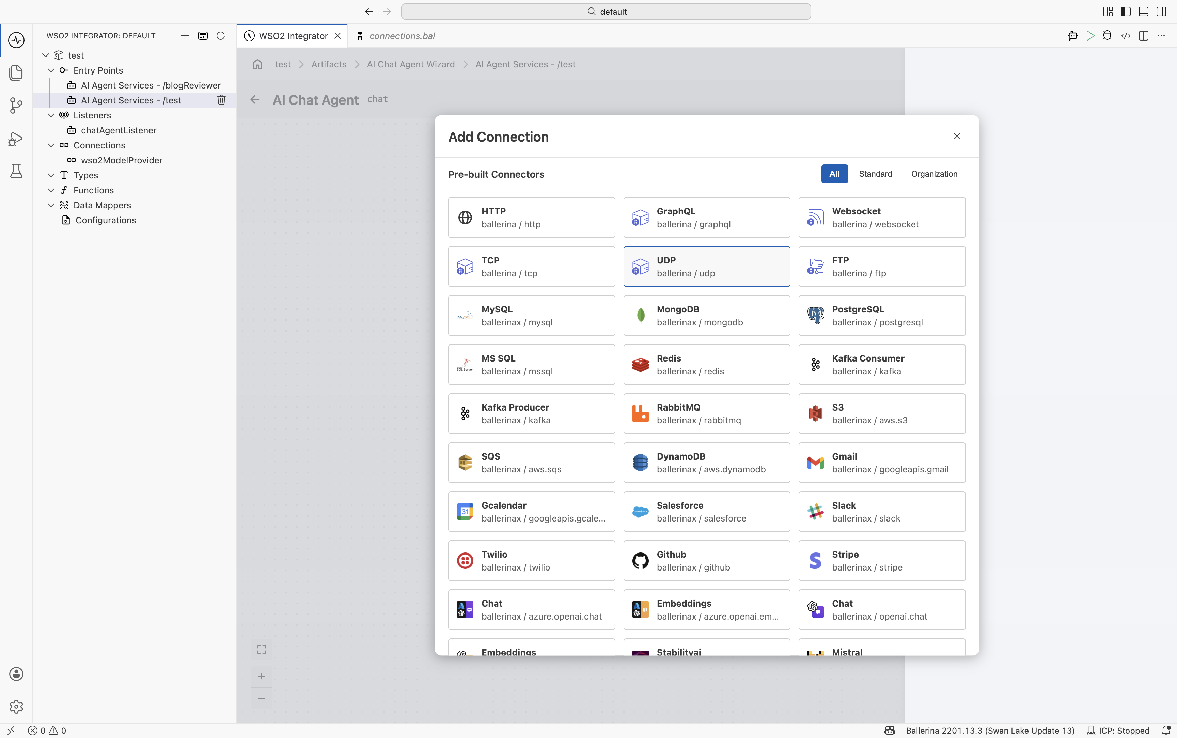Toggle the bottom panel layout
1177x738 pixels.
[x=1143, y=11]
